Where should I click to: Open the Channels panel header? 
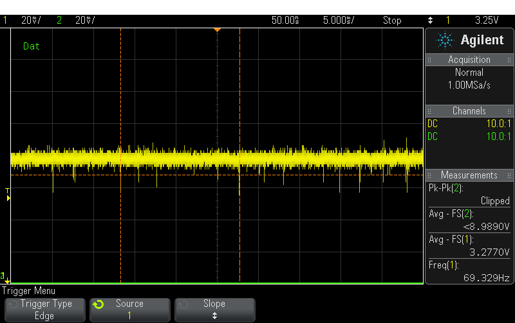(x=469, y=111)
